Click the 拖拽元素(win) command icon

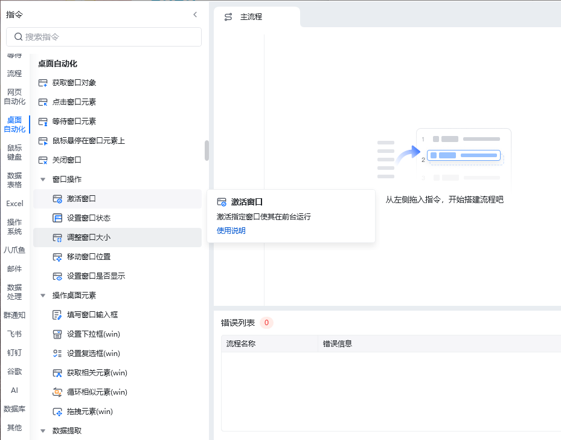click(57, 412)
